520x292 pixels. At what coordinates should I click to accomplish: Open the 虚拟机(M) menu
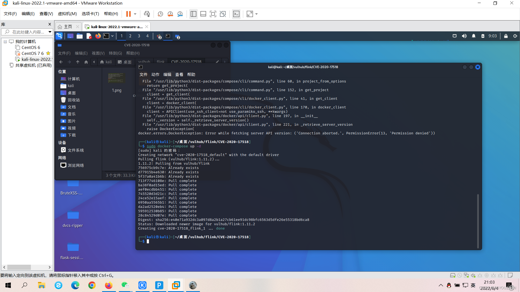click(x=67, y=14)
